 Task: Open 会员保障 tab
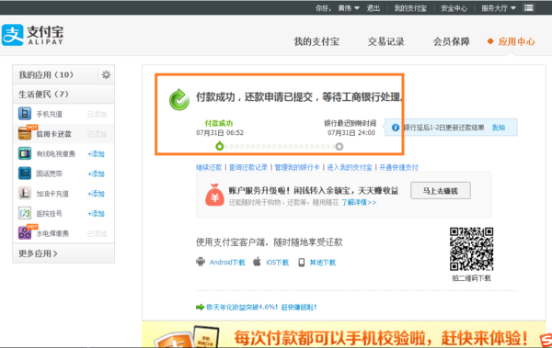(452, 41)
